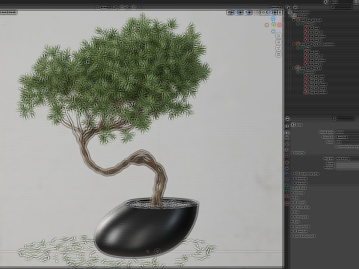Toggle the Open Shading Language checkbox

point(337,146)
